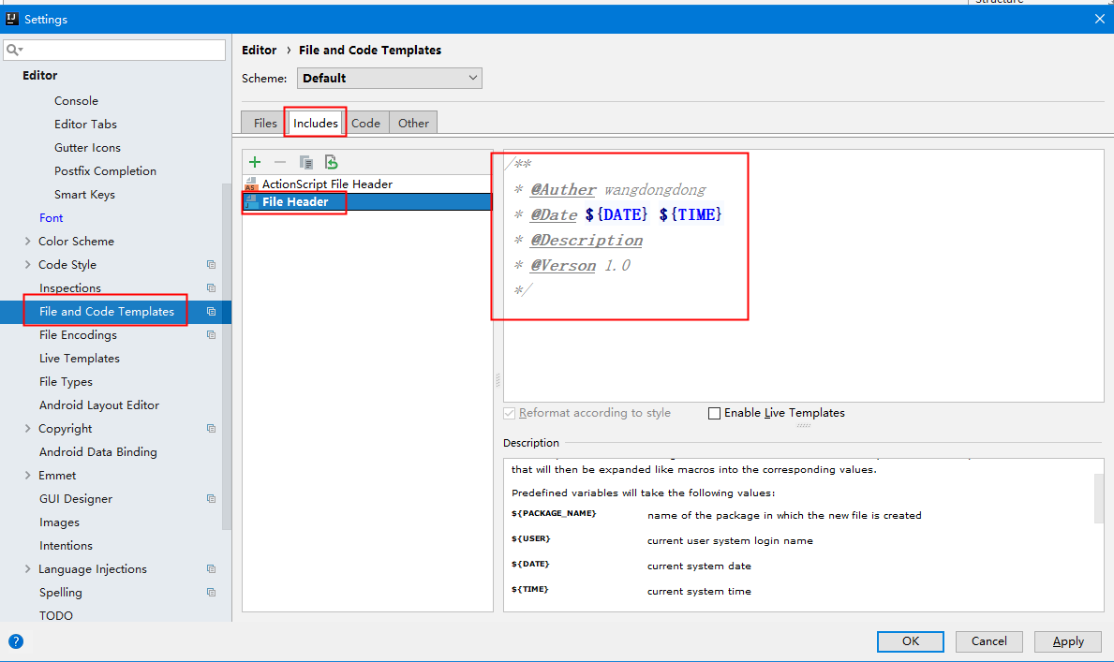Click the remove template minus icon
The width and height of the screenshot is (1114, 662).
(x=280, y=162)
